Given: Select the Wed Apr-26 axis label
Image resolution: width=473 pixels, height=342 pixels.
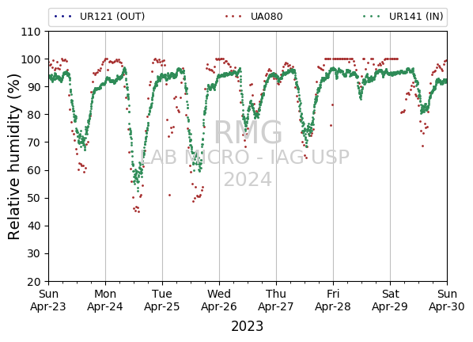Looking at the screenshot, I should 219,300.
